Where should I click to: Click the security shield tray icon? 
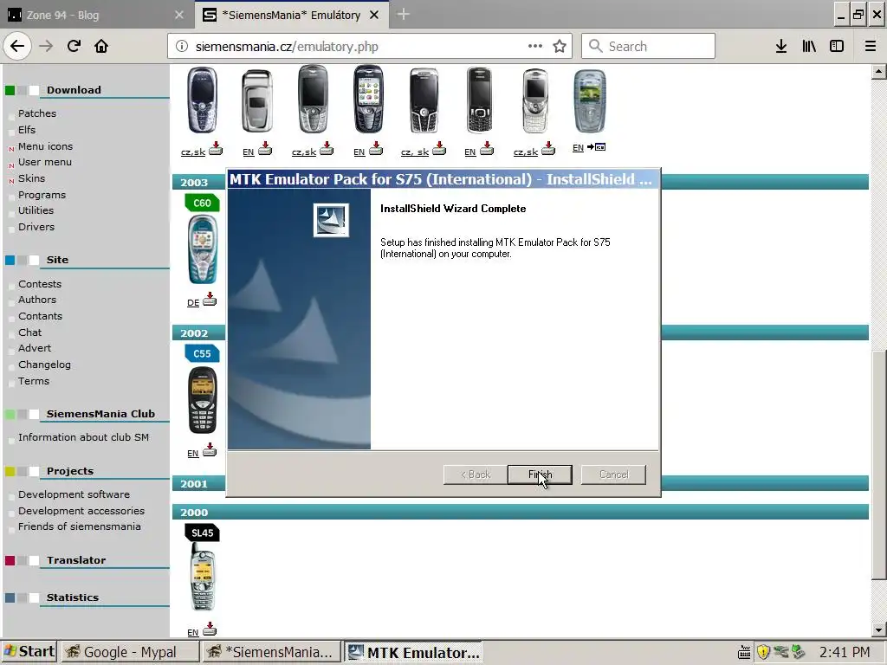pos(763,653)
